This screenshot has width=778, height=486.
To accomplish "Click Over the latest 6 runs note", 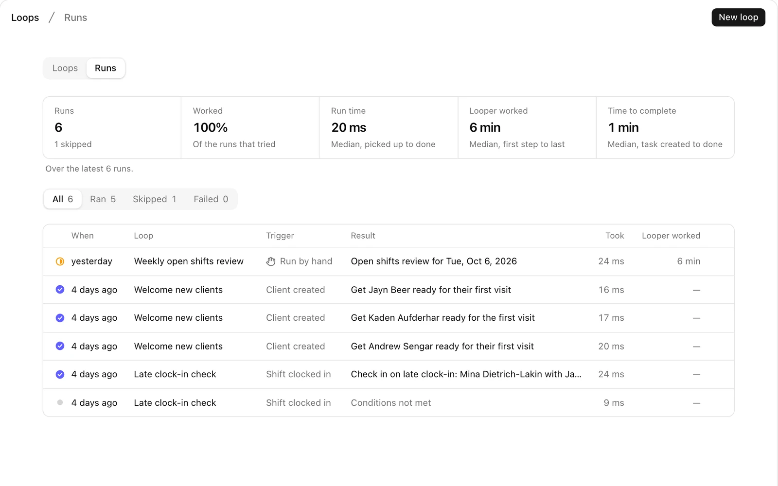I will [89, 169].
